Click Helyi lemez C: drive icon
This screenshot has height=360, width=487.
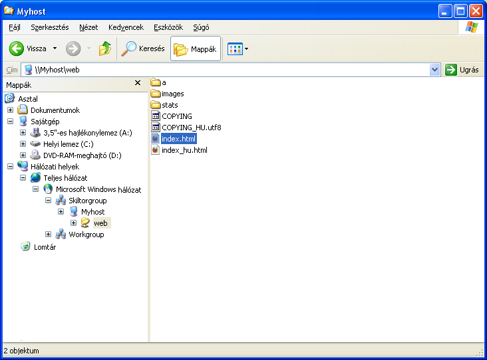click(x=35, y=143)
